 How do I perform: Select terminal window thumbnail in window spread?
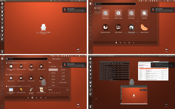114,71
